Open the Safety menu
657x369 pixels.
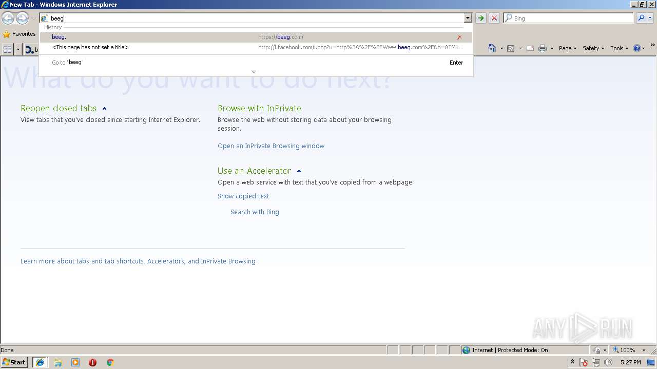click(x=593, y=48)
